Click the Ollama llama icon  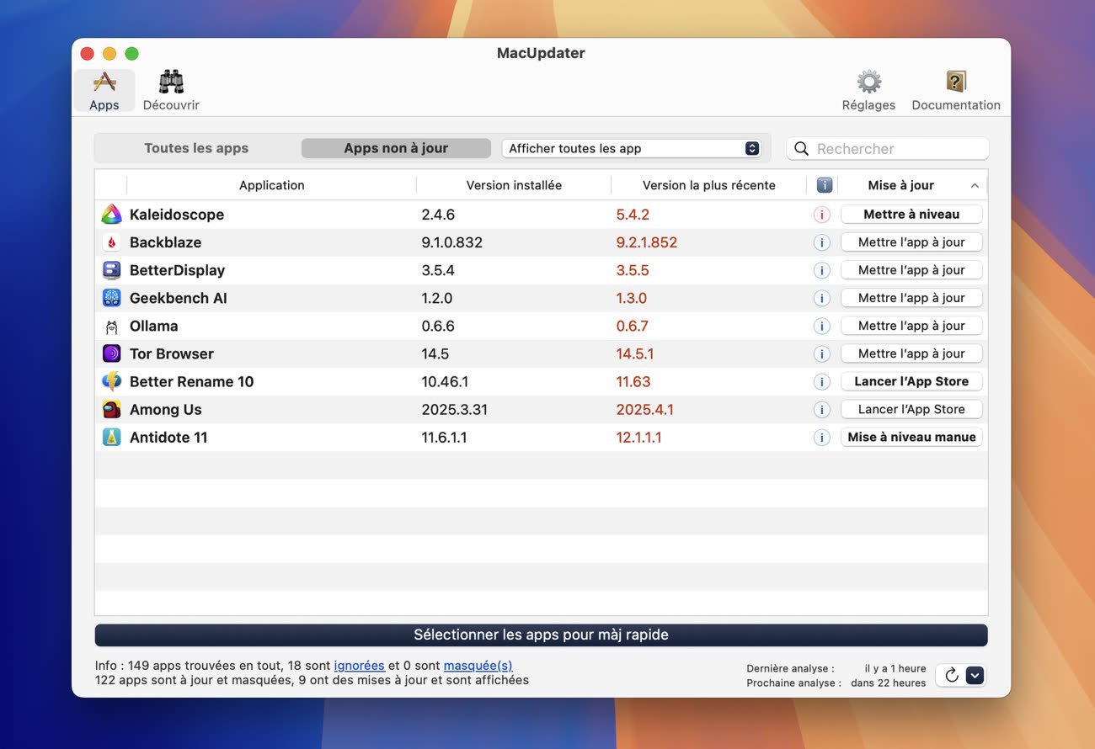pos(111,326)
